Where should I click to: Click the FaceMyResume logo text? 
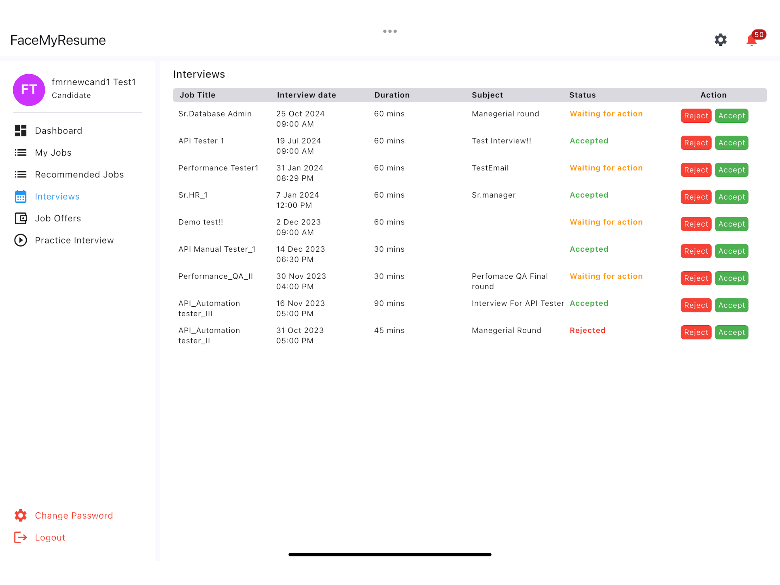point(58,40)
